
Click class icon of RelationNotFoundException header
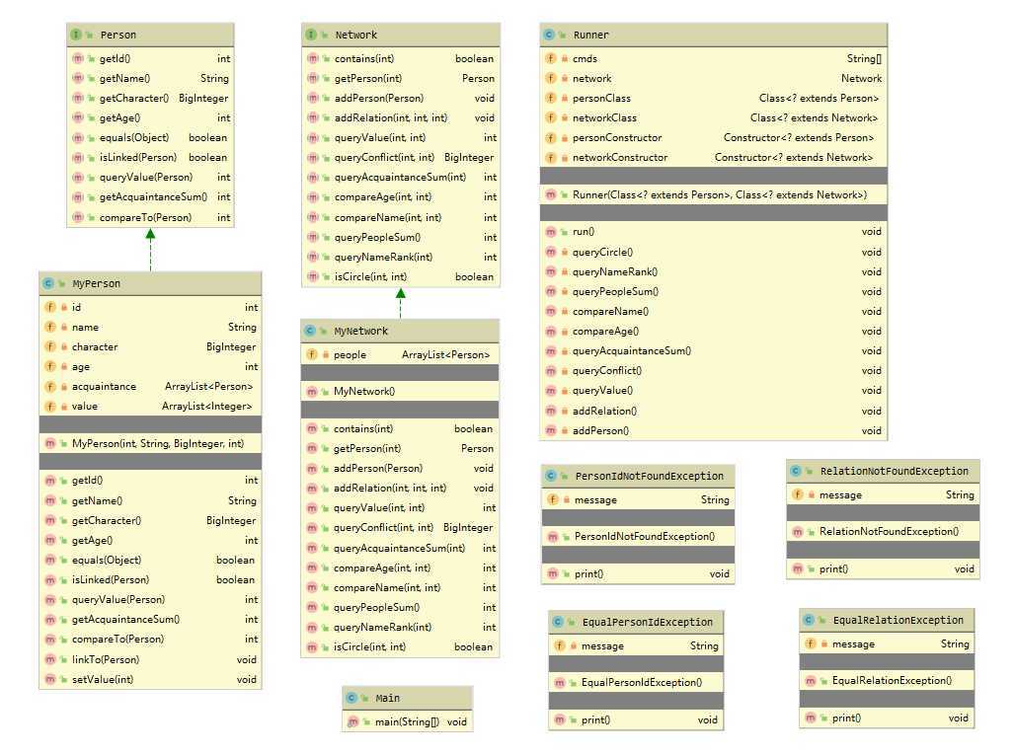796,471
